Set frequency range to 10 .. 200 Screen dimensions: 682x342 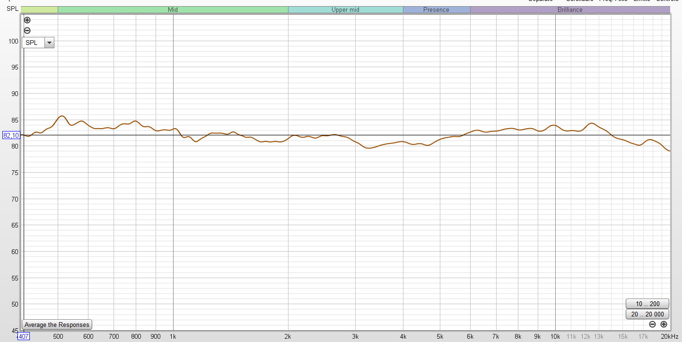647,304
